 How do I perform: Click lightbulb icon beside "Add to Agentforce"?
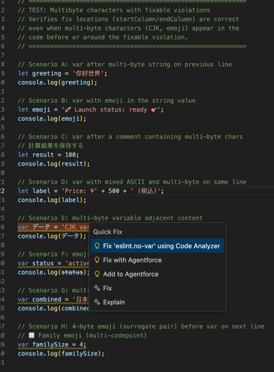pos(97,274)
